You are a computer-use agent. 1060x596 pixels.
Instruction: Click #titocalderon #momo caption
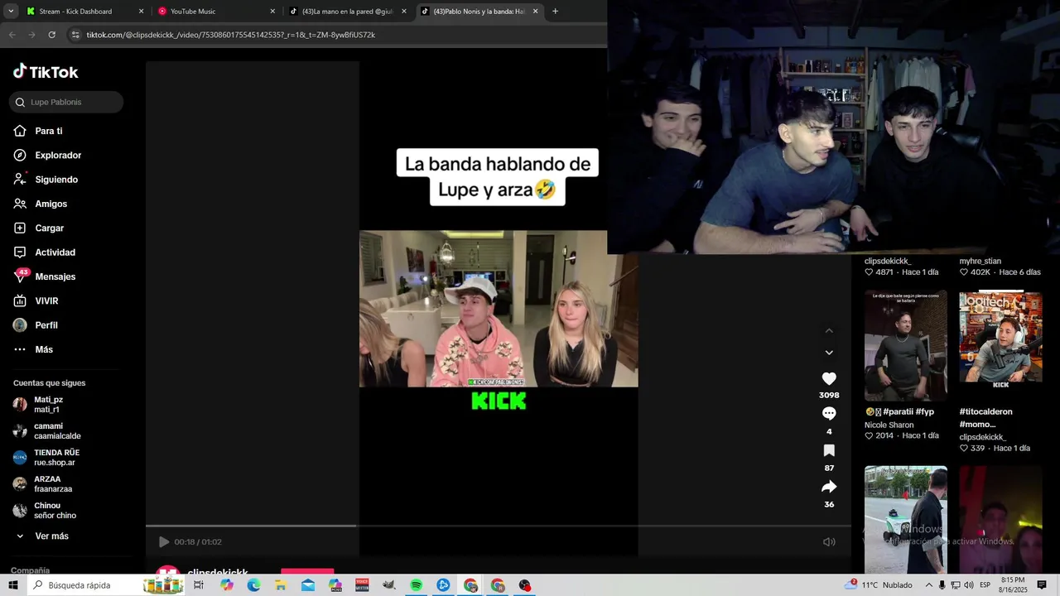pos(986,418)
